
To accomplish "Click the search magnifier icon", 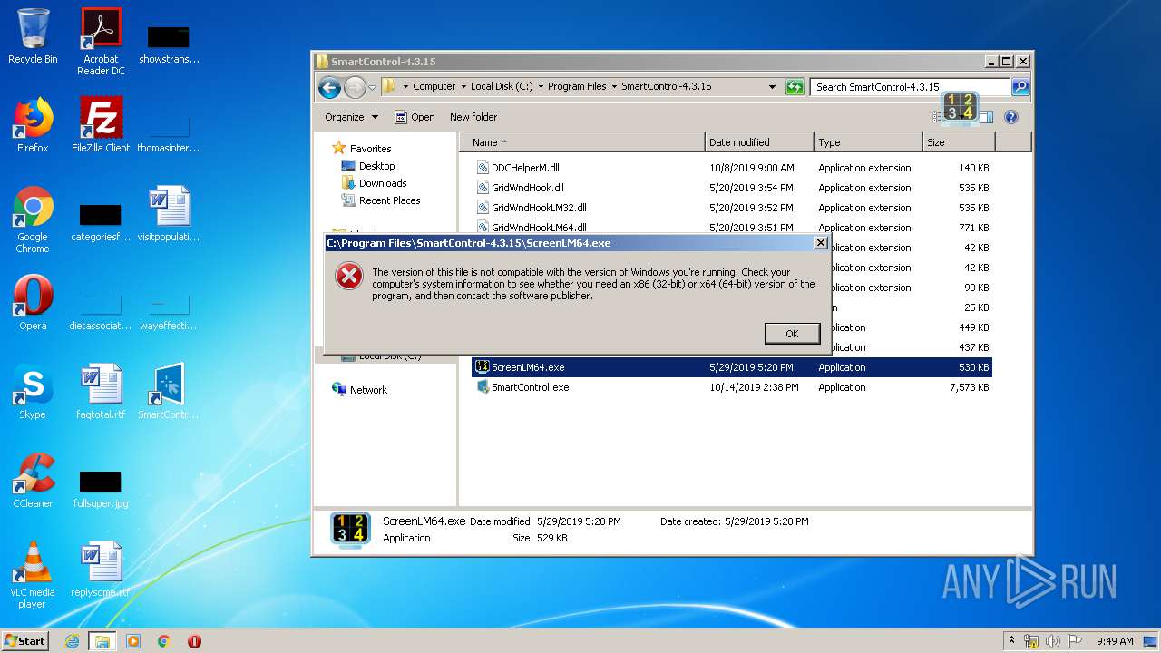I will (x=1020, y=87).
